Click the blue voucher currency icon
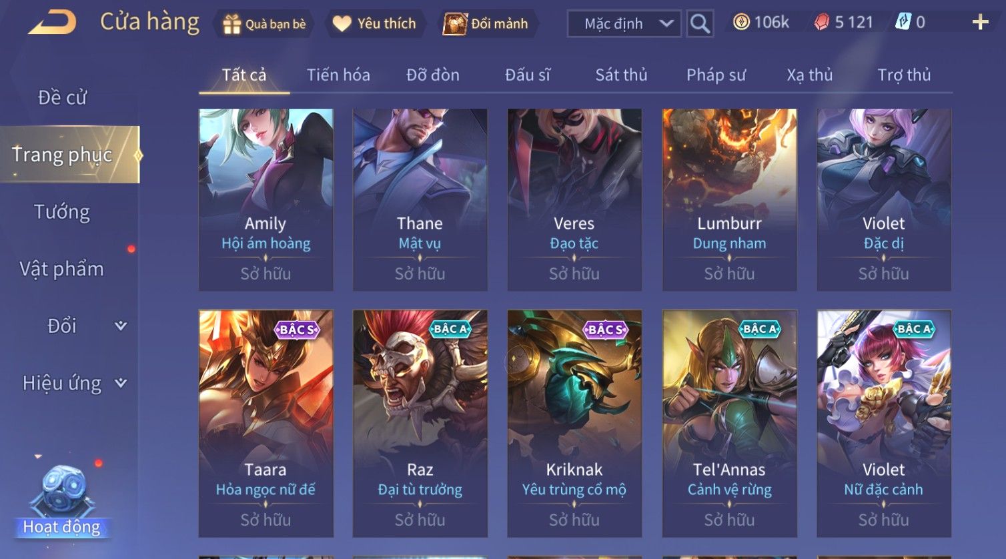Viewport: 1006px width, 559px height. coord(903,22)
